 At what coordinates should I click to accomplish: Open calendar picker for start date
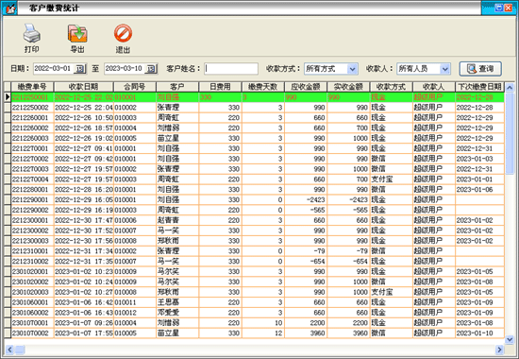pyautogui.click(x=80, y=69)
